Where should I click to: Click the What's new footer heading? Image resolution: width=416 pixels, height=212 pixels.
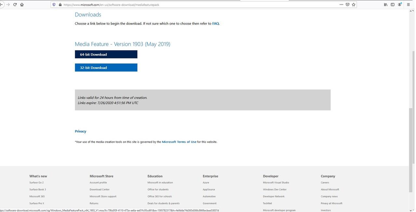38,176
